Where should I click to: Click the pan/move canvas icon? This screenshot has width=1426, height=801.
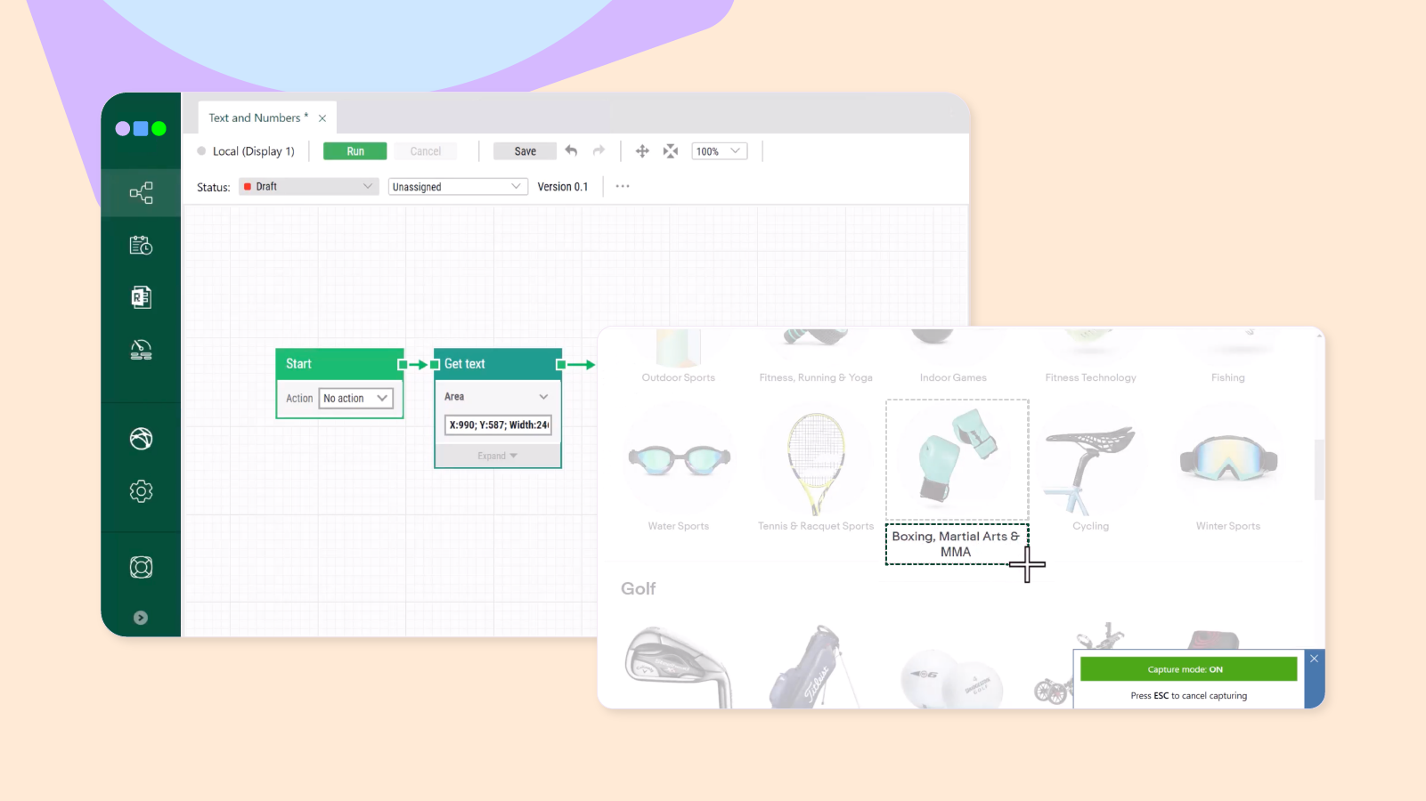pyautogui.click(x=642, y=151)
